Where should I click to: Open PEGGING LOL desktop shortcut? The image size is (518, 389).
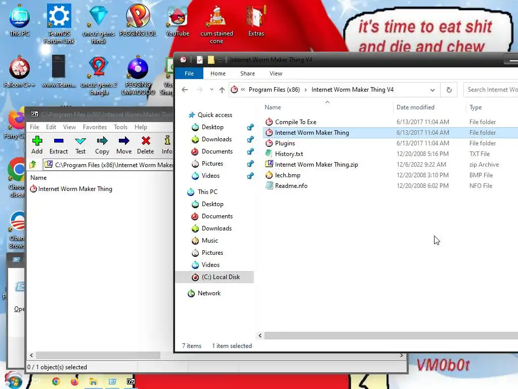138,20
